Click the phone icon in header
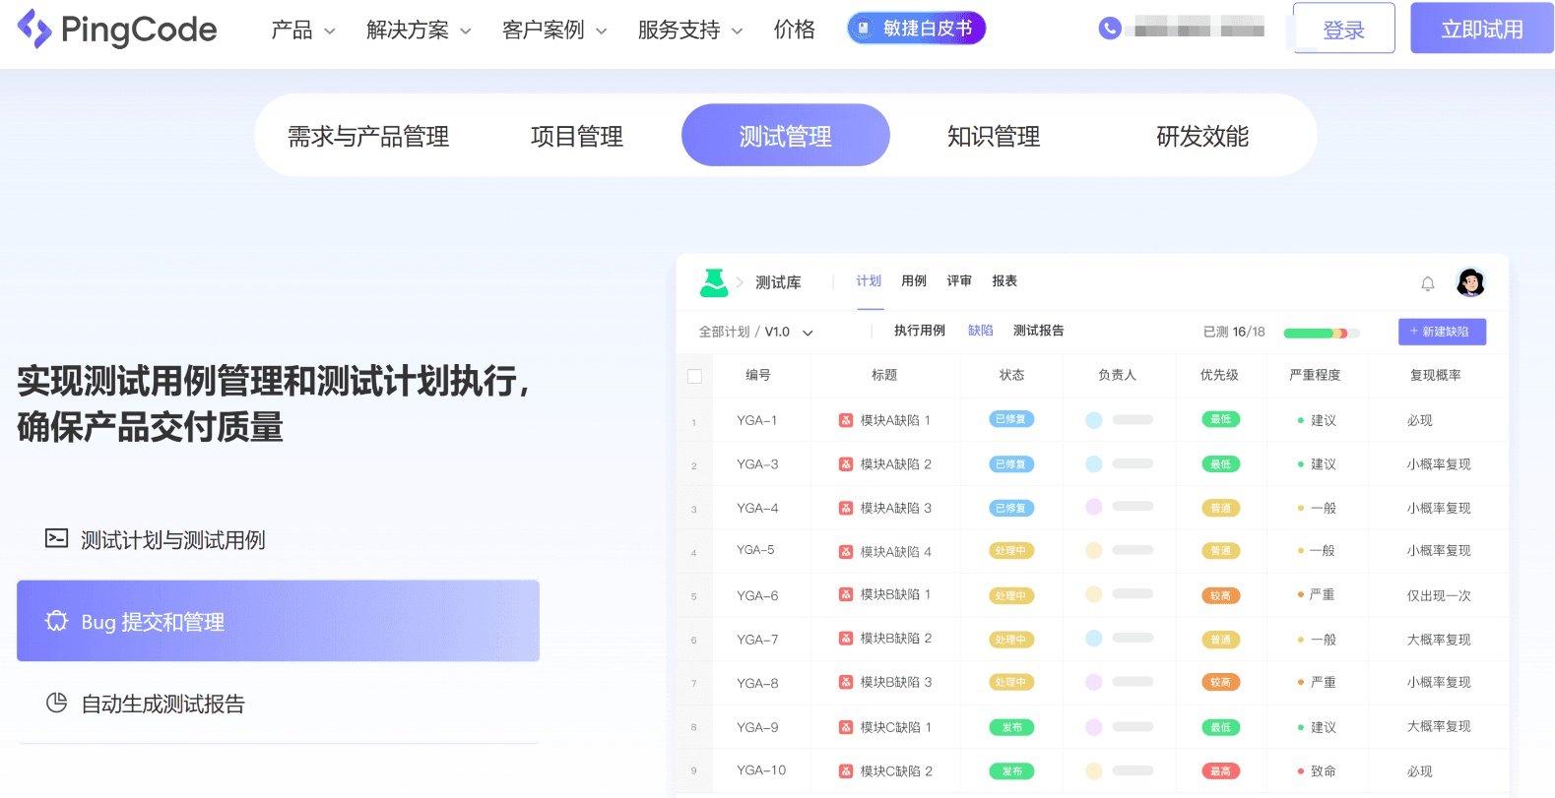The width and height of the screenshot is (1555, 798). click(1110, 29)
